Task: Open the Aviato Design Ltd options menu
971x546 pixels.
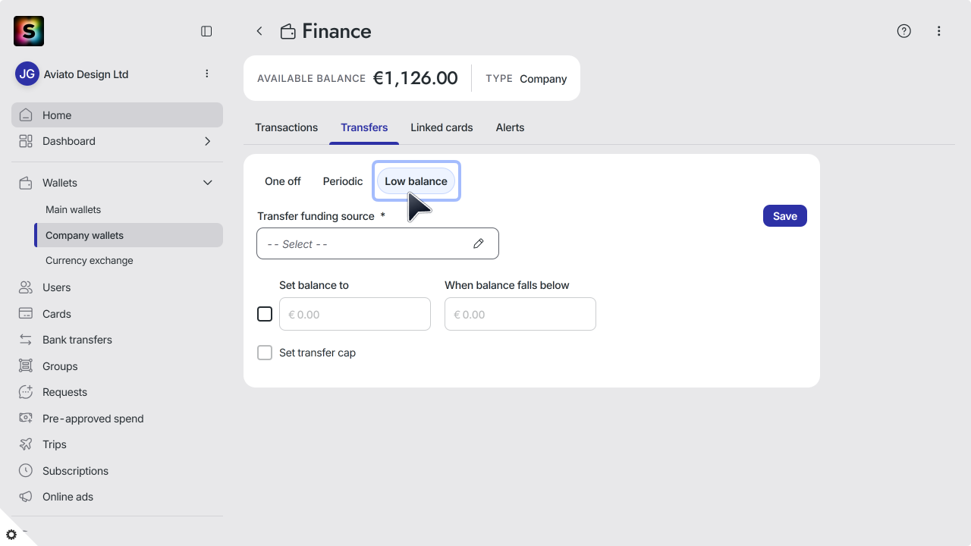Action: pos(207,74)
